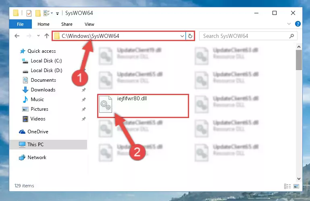The height and width of the screenshot is (201, 310).
Task: Click the pin icon beside Music
Action: coord(84,99)
